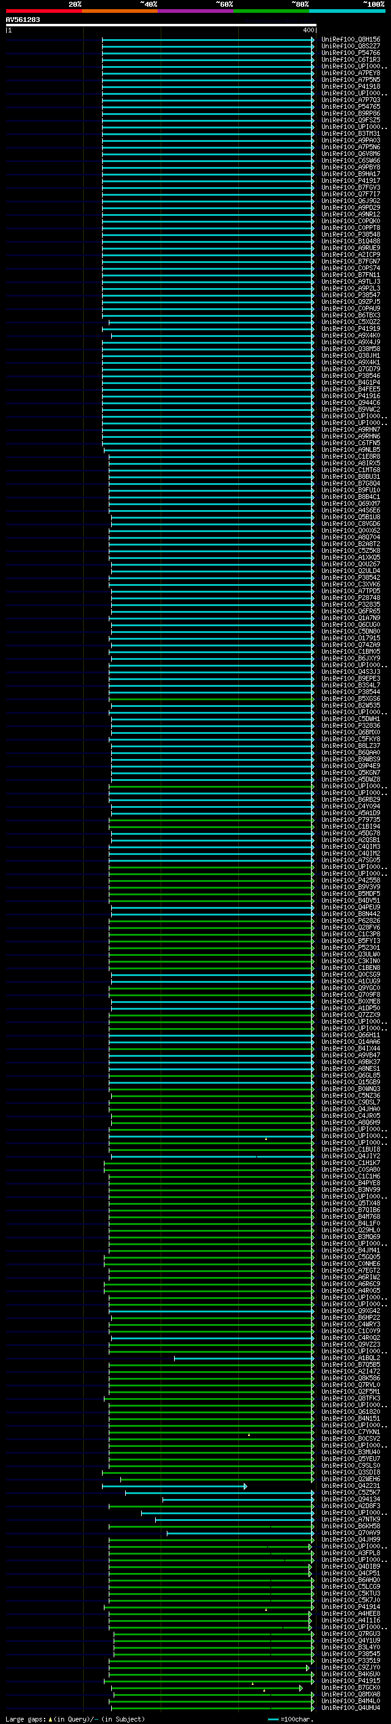This screenshot has height=1724, width=391.
Task: Select label UniRef100_Q8MXA8
Action: pos(350,1694)
